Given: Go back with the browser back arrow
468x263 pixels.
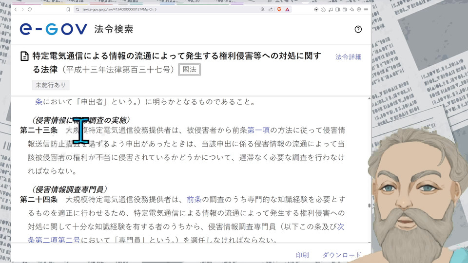Looking at the screenshot, I should (x=16, y=10).
